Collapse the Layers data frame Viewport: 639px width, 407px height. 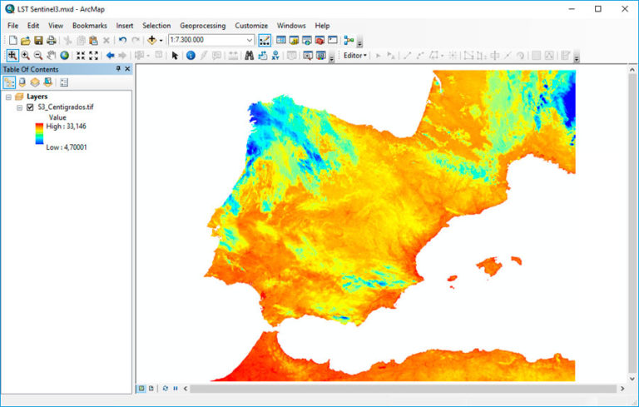coord(8,97)
